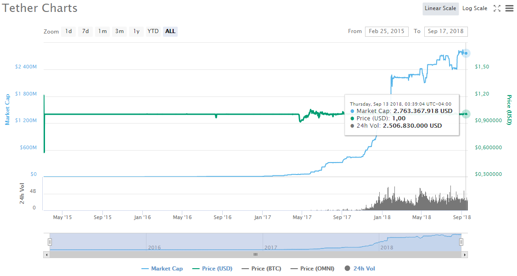Image resolution: width=517 pixels, height=276 pixels.
Task: Show the Price (OMNI) series
Action: tap(313, 268)
